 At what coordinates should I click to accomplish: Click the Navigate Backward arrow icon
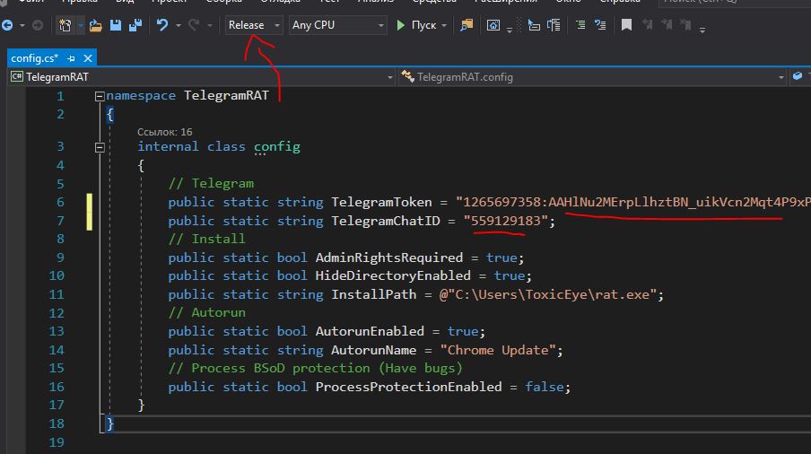7,25
